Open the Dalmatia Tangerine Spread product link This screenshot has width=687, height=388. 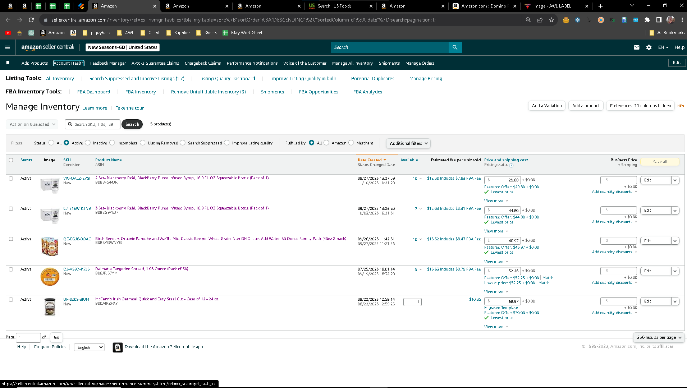click(142, 269)
